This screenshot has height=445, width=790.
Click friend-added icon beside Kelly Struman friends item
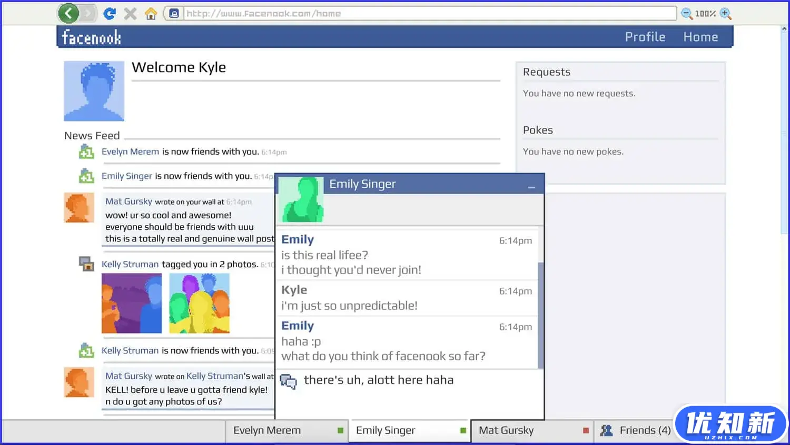coord(86,350)
